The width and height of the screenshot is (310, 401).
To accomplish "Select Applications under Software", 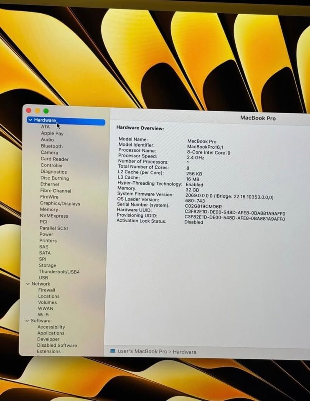I will click(x=51, y=333).
